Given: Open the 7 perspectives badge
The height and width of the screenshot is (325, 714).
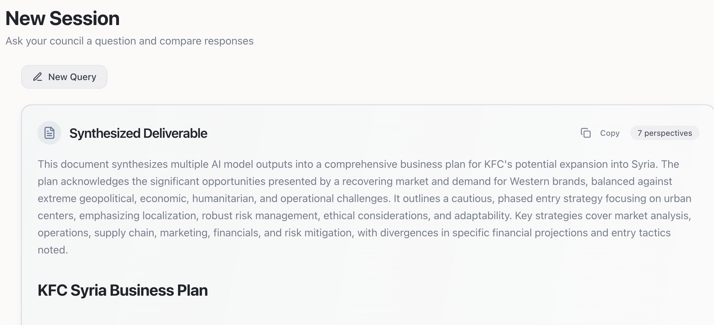Looking at the screenshot, I should tap(665, 133).
